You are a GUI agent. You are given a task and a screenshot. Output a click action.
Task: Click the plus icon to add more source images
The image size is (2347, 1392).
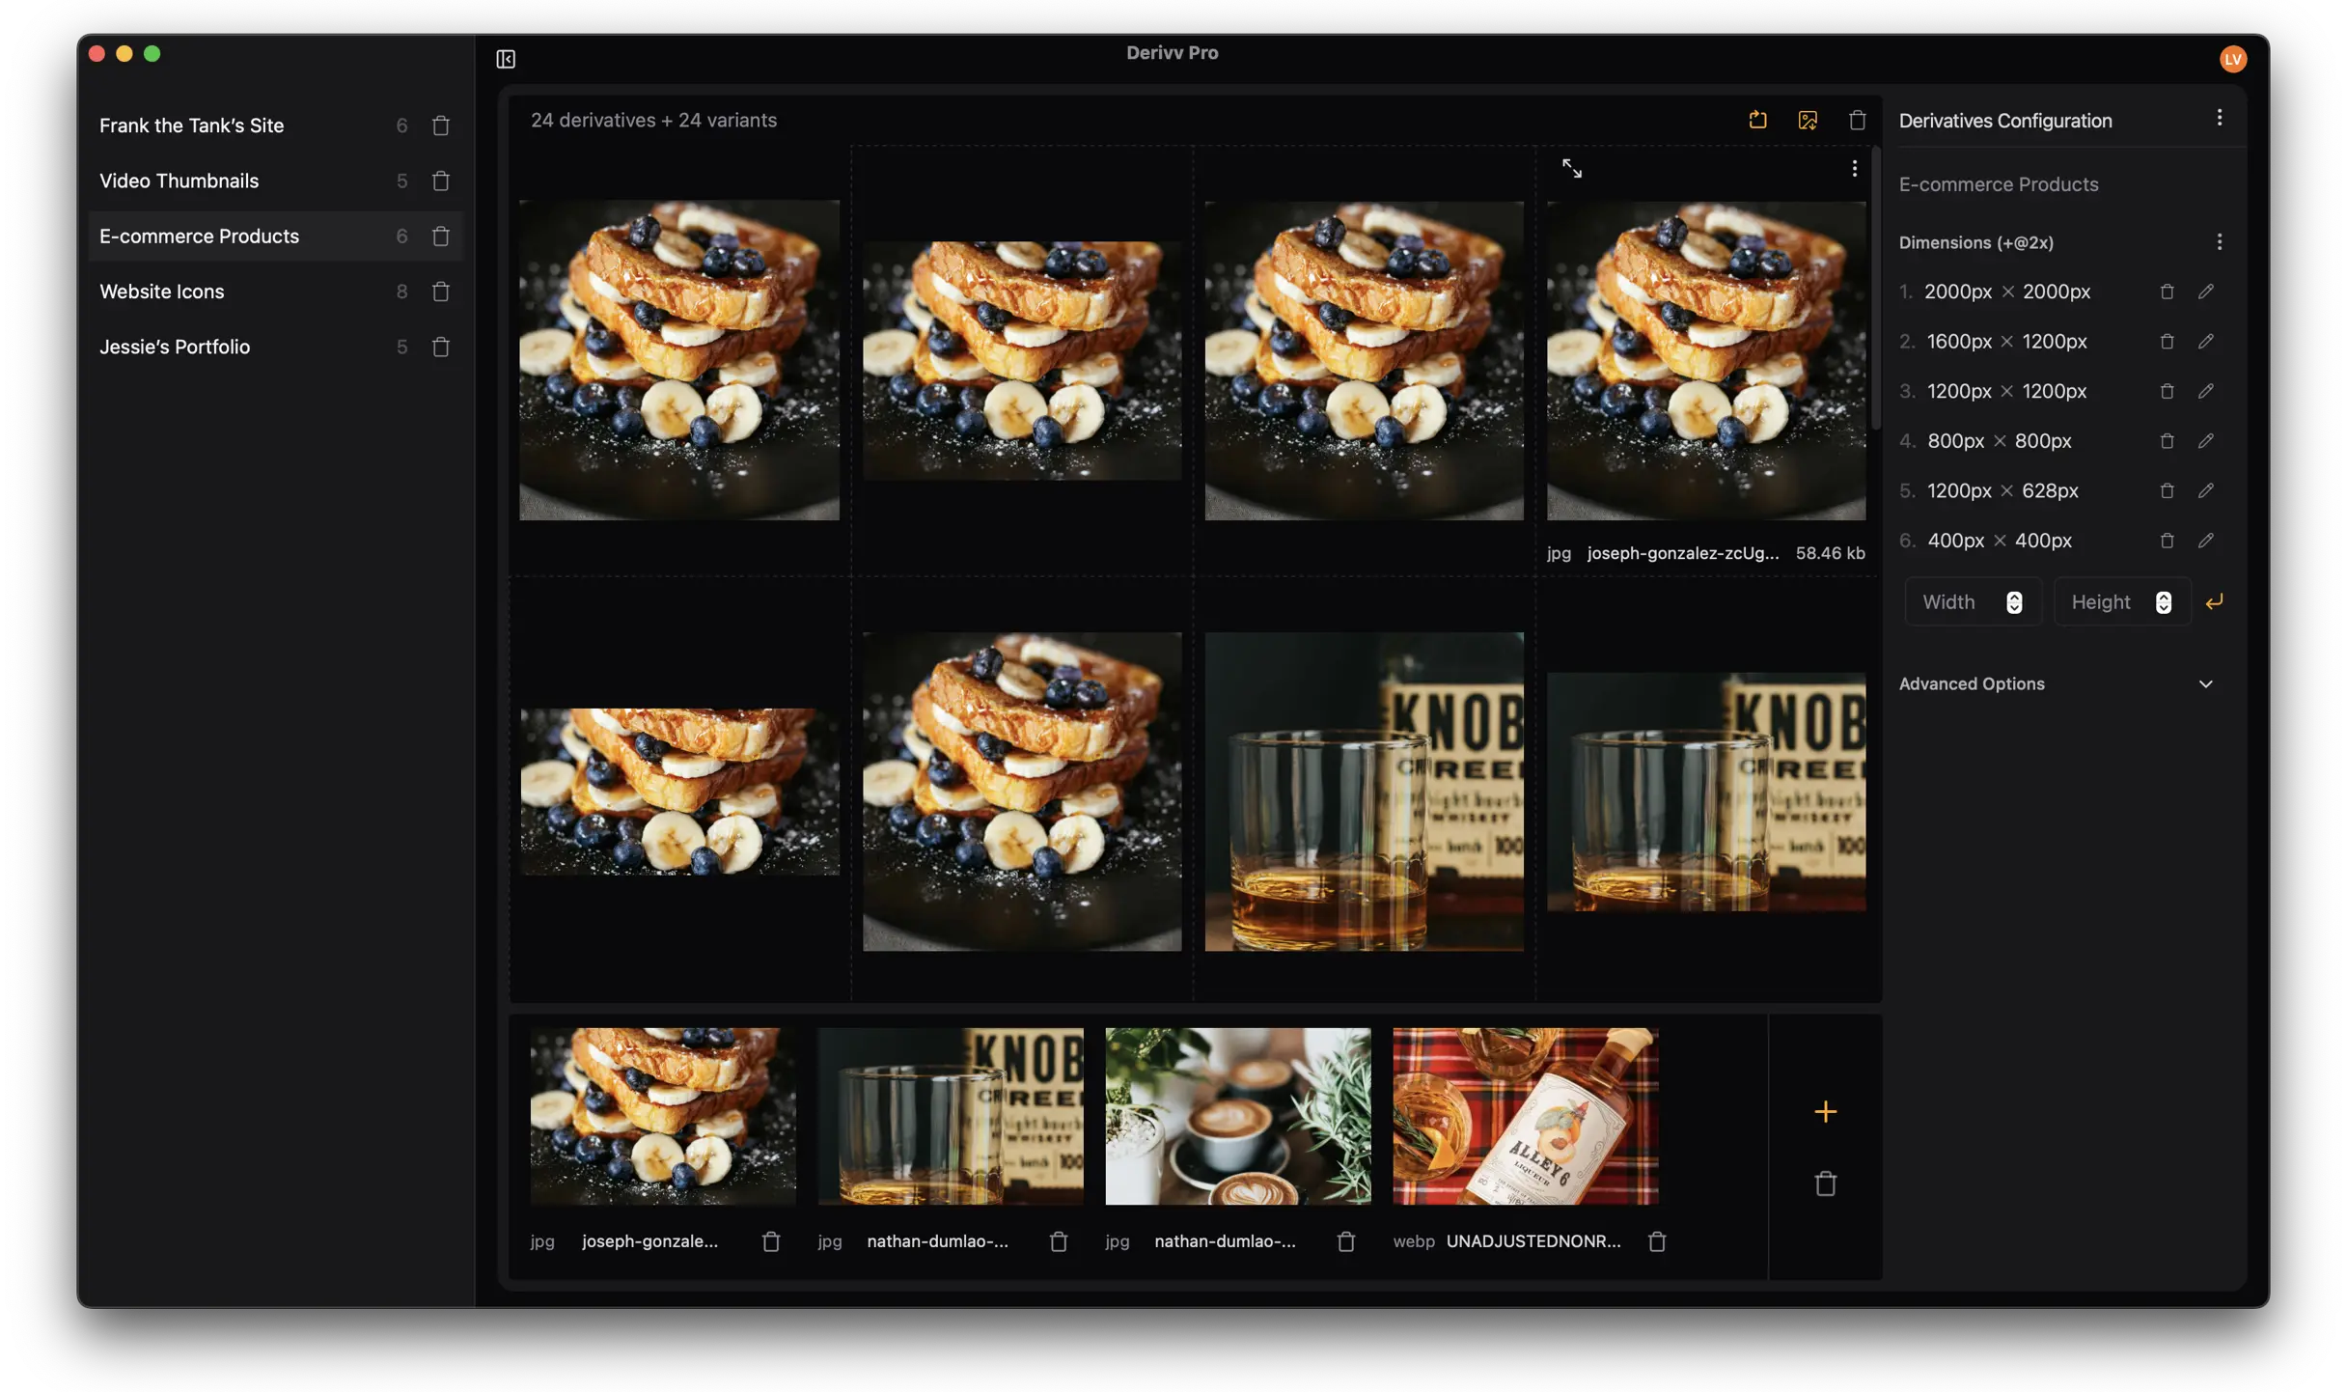click(1824, 1112)
